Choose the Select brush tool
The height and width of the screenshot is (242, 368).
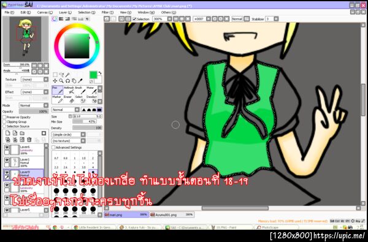coord(80,99)
